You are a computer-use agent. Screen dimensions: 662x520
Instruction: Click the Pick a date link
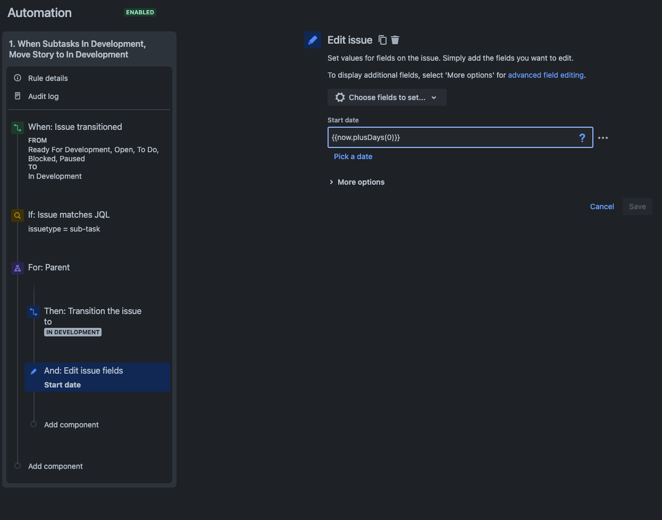[x=353, y=156]
